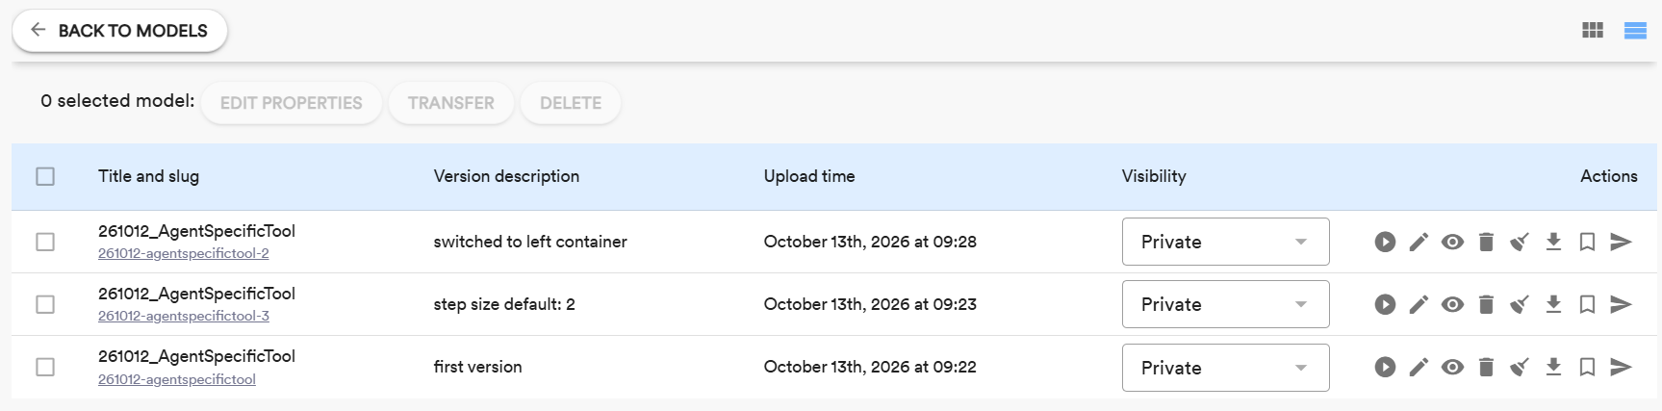Click the broom clean-up icon for 'first version'
Screen dimensions: 1662x411
tap(1520, 367)
